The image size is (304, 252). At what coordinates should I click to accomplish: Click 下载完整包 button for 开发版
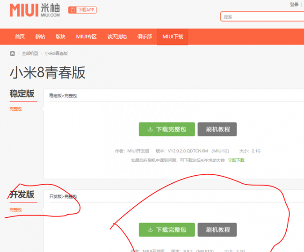[167, 230]
